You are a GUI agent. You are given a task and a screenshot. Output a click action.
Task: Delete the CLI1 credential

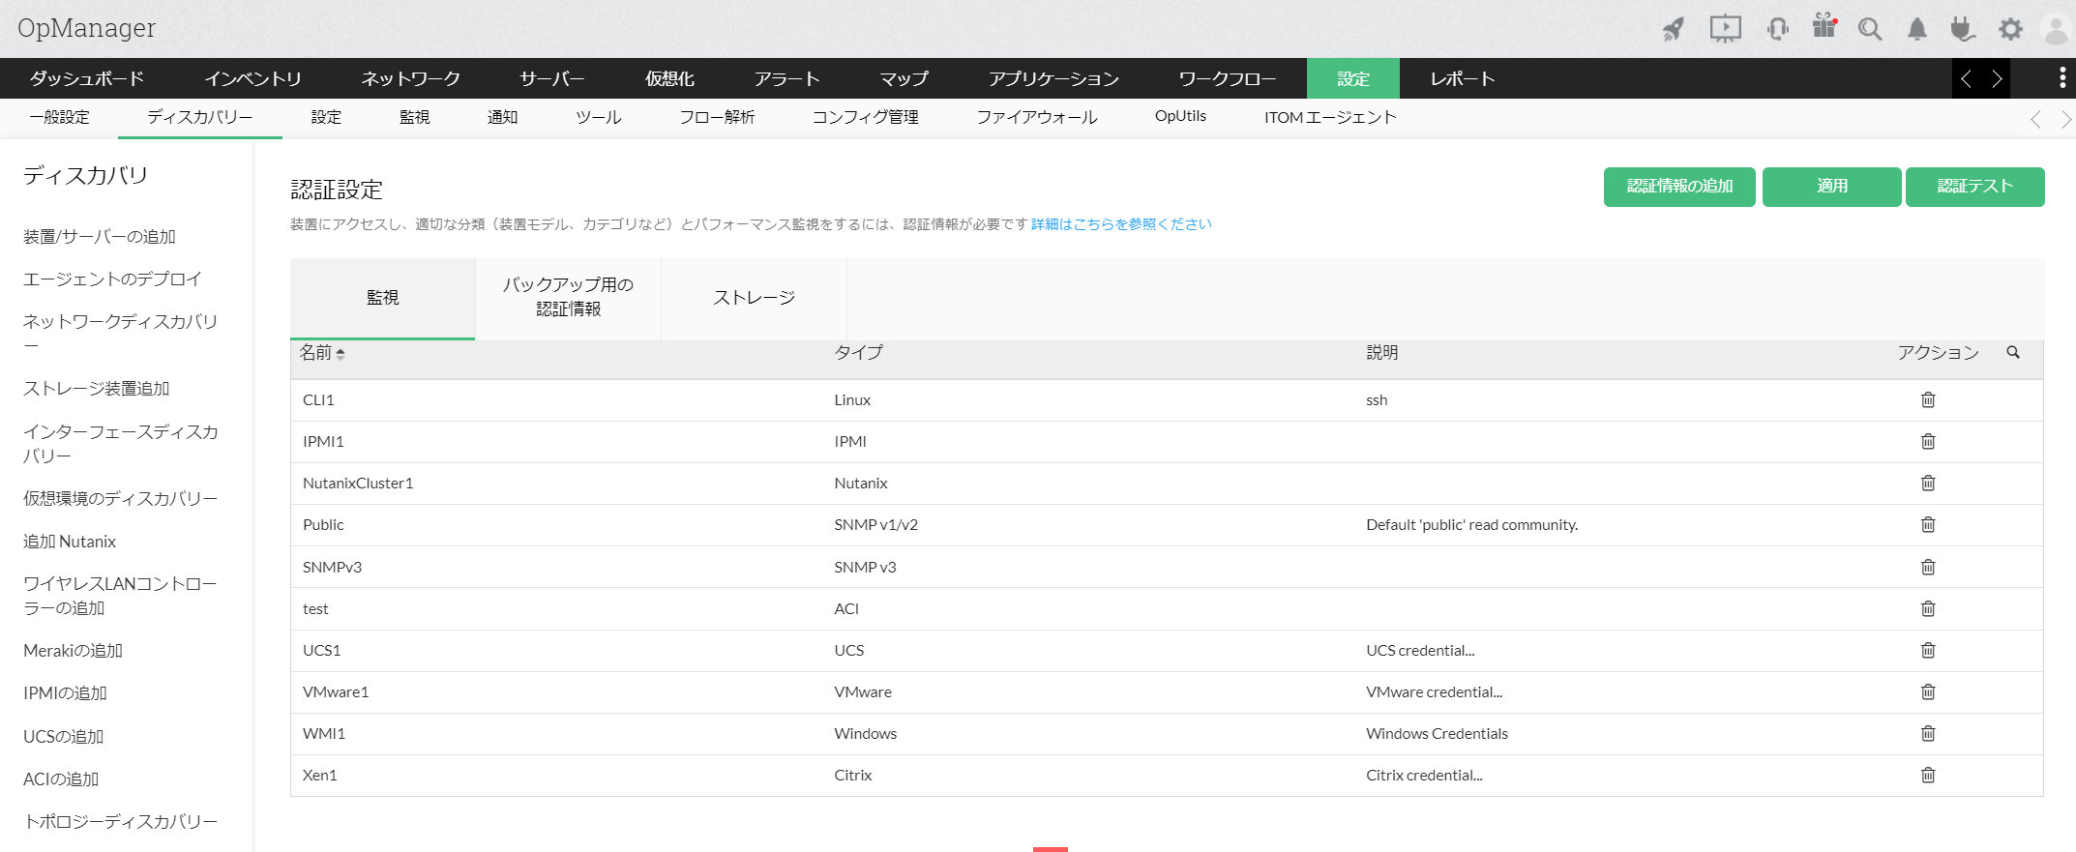(x=1928, y=399)
